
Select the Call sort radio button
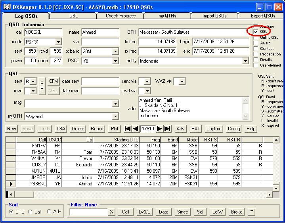[x=31, y=212]
